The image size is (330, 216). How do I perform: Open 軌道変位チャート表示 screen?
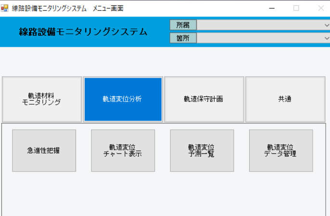tap(123, 150)
